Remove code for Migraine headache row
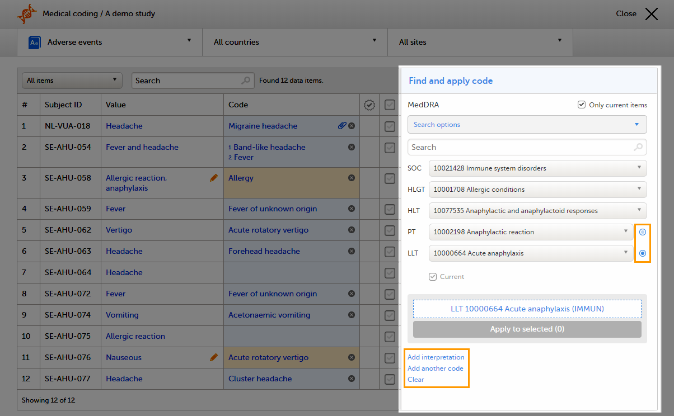Viewport: 674px width, 416px height. pyautogui.click(x=352, y=126)
